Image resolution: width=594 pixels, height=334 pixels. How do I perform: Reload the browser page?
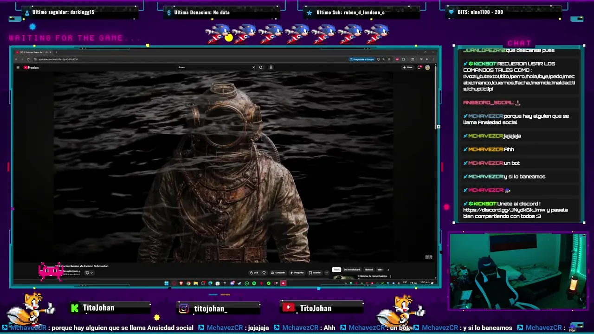coord(28,59)
